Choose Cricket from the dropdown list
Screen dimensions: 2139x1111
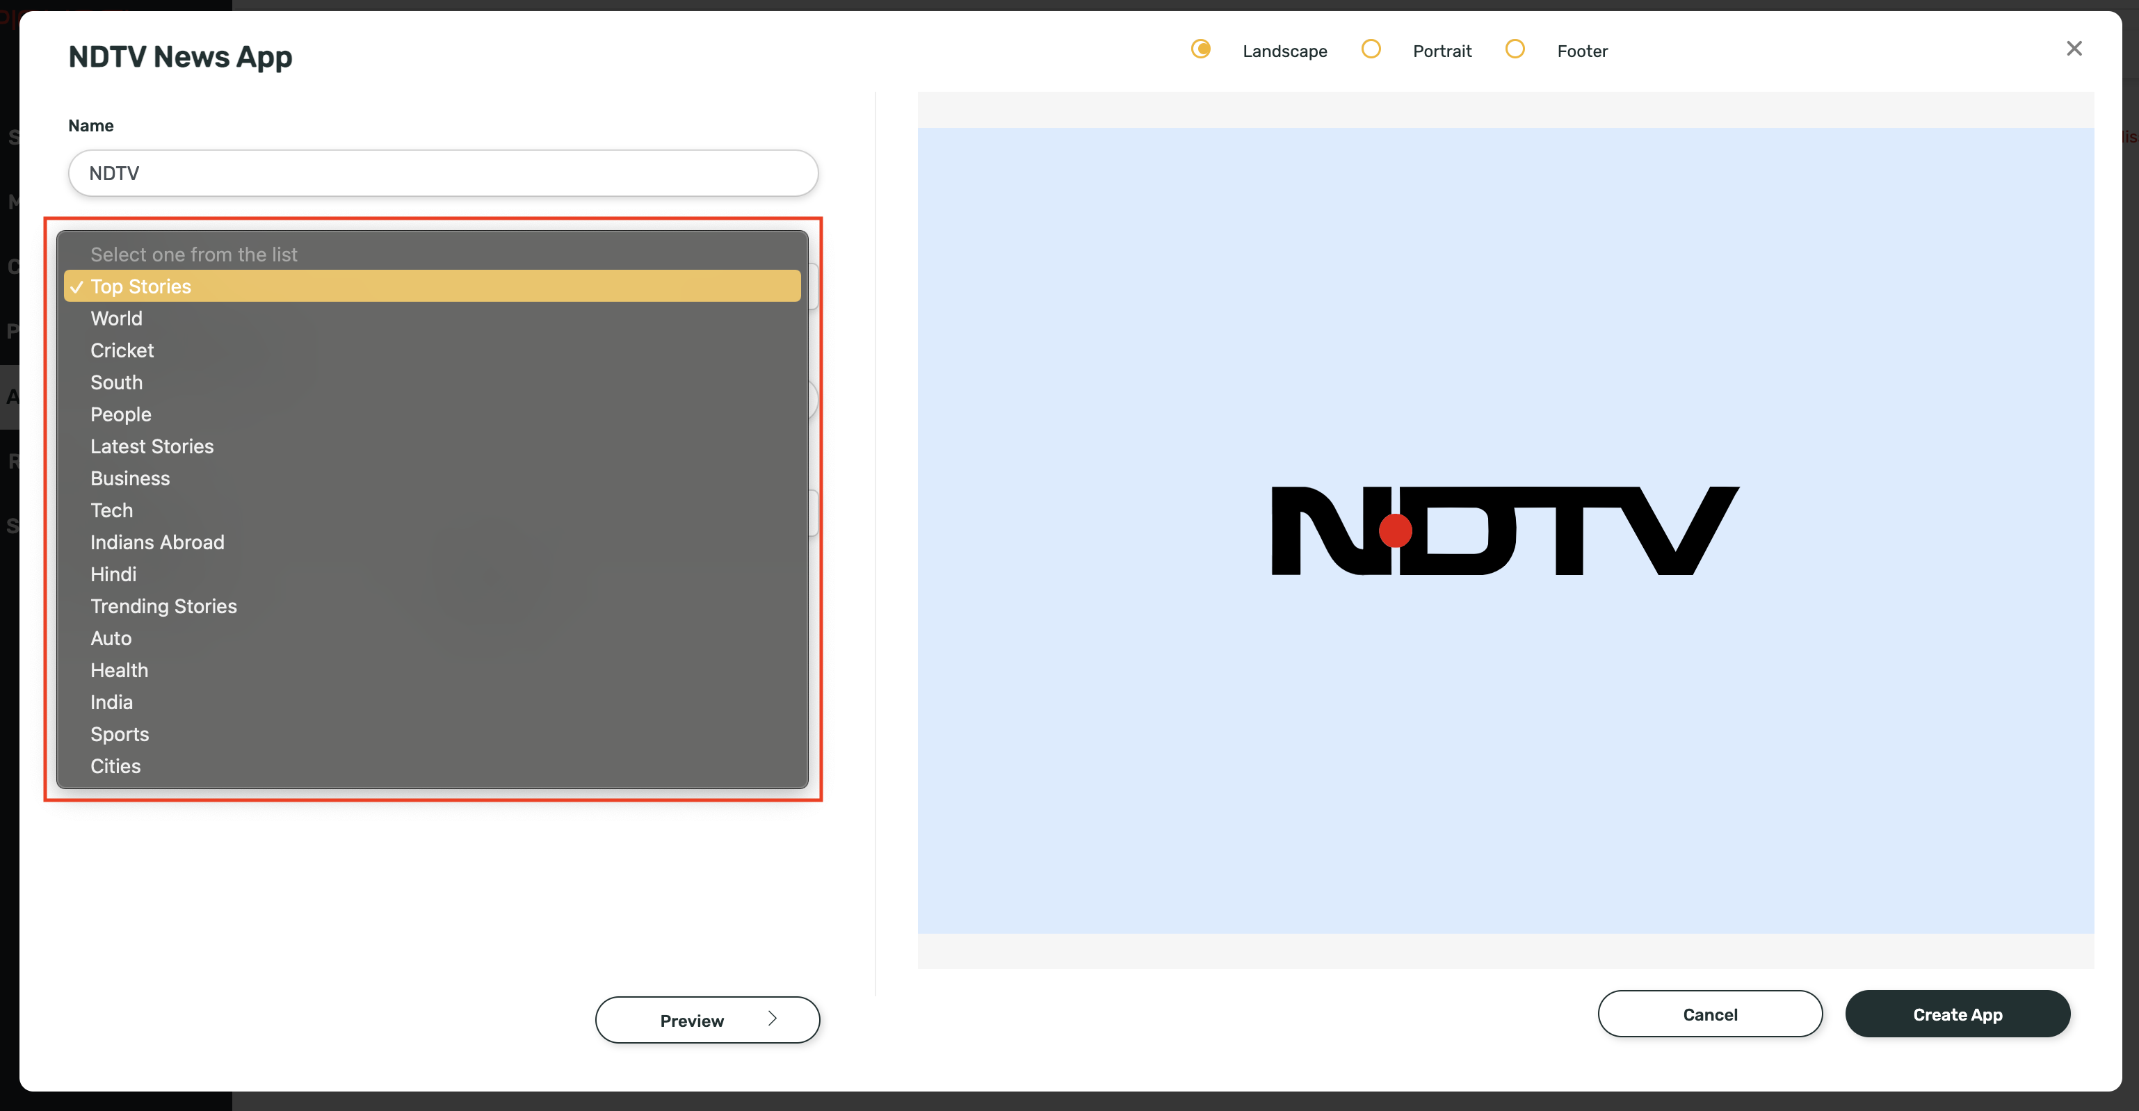432,350
